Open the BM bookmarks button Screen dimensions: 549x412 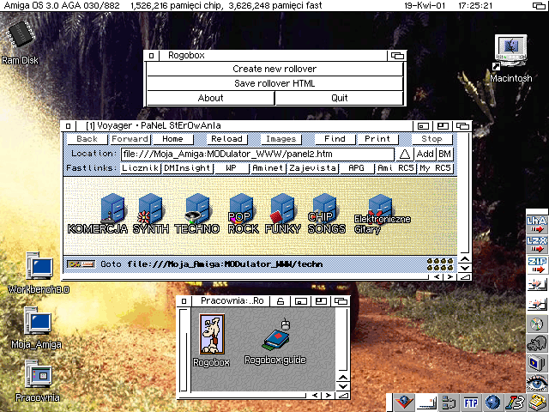444,154
